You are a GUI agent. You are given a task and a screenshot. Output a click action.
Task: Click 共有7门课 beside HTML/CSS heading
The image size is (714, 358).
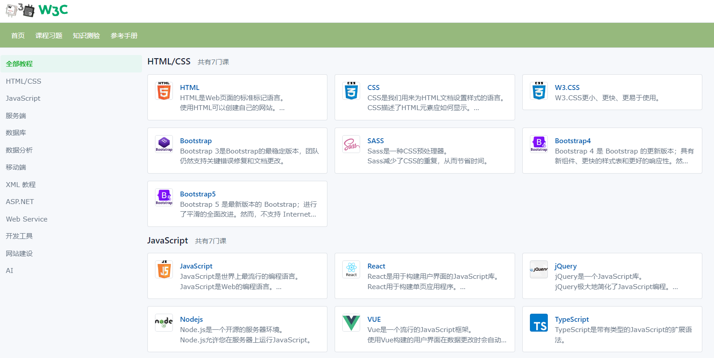pos(213,62)
